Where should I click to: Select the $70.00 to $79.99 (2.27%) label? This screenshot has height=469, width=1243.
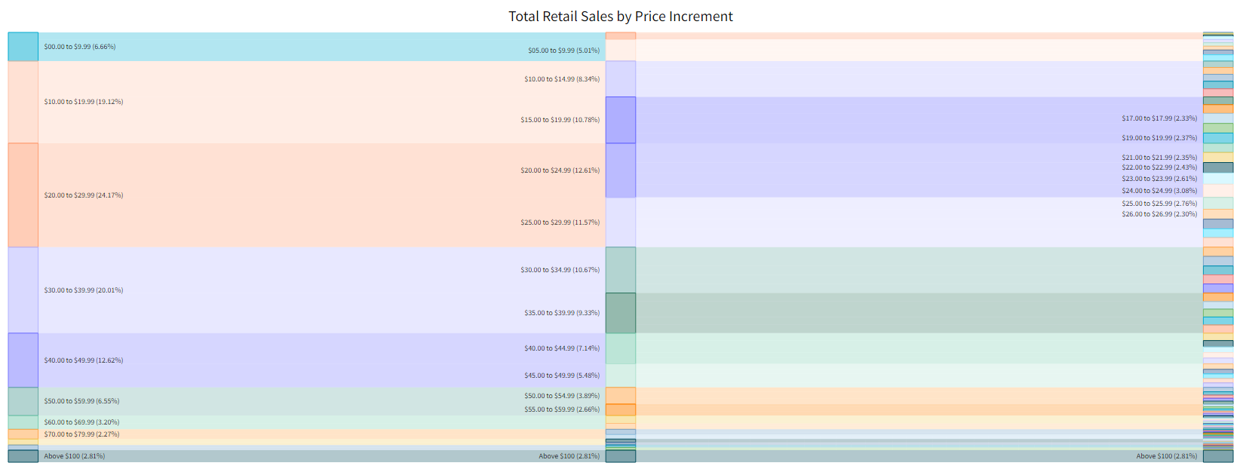tap(81, 434)
